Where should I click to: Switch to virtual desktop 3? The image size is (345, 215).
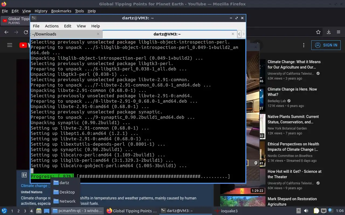[25, 211]
